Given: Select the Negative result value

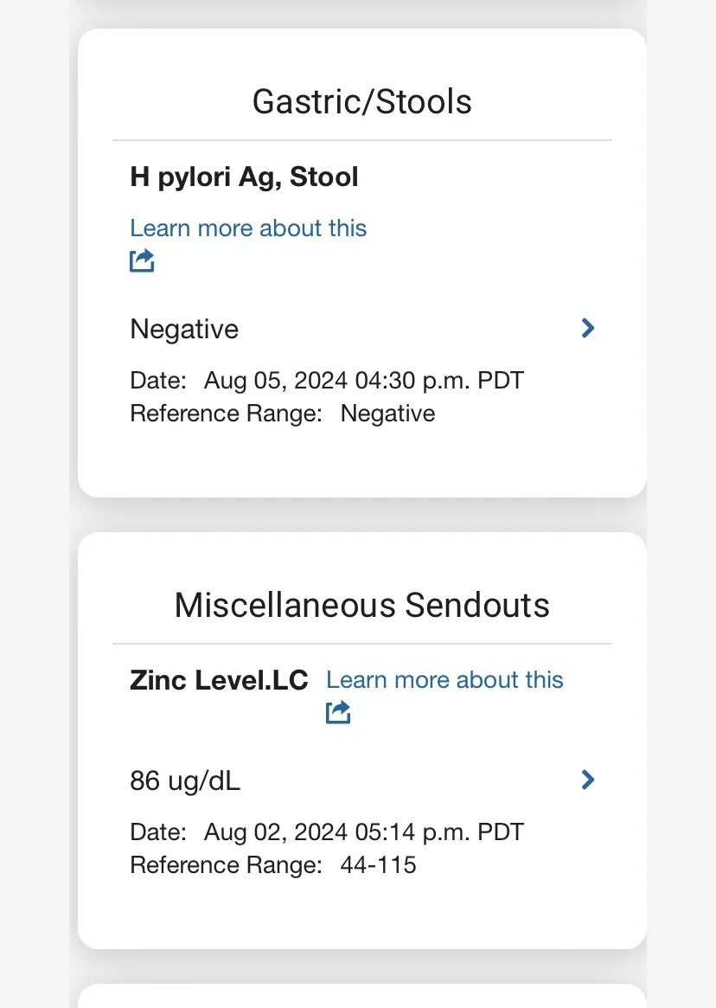Looking at the screenshot, I should [184, 329].
